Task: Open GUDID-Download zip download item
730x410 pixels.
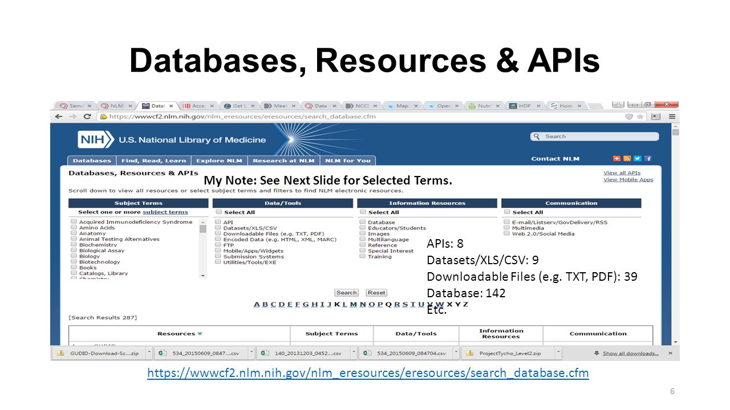Action: (99, 353)
